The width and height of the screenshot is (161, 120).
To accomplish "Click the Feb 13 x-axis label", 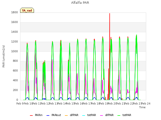I will (x=53, y=103).
